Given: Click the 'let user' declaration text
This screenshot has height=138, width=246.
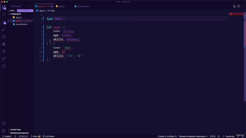Looking at the screenshot, I should [x=53, y=27].
